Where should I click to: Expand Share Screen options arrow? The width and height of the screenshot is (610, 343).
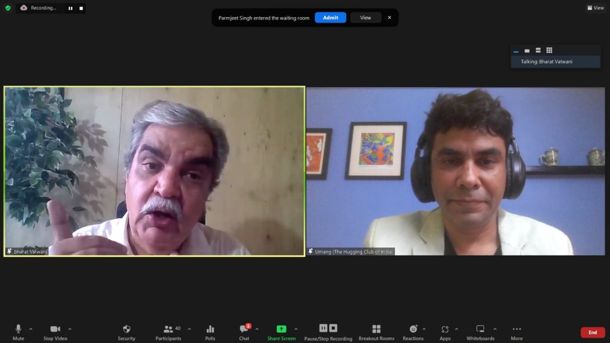coord(296,329)
